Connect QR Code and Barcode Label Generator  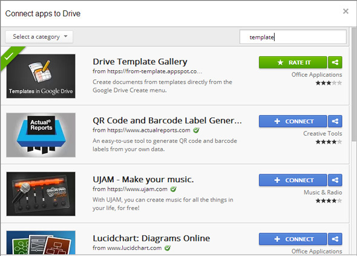[293, 121]
